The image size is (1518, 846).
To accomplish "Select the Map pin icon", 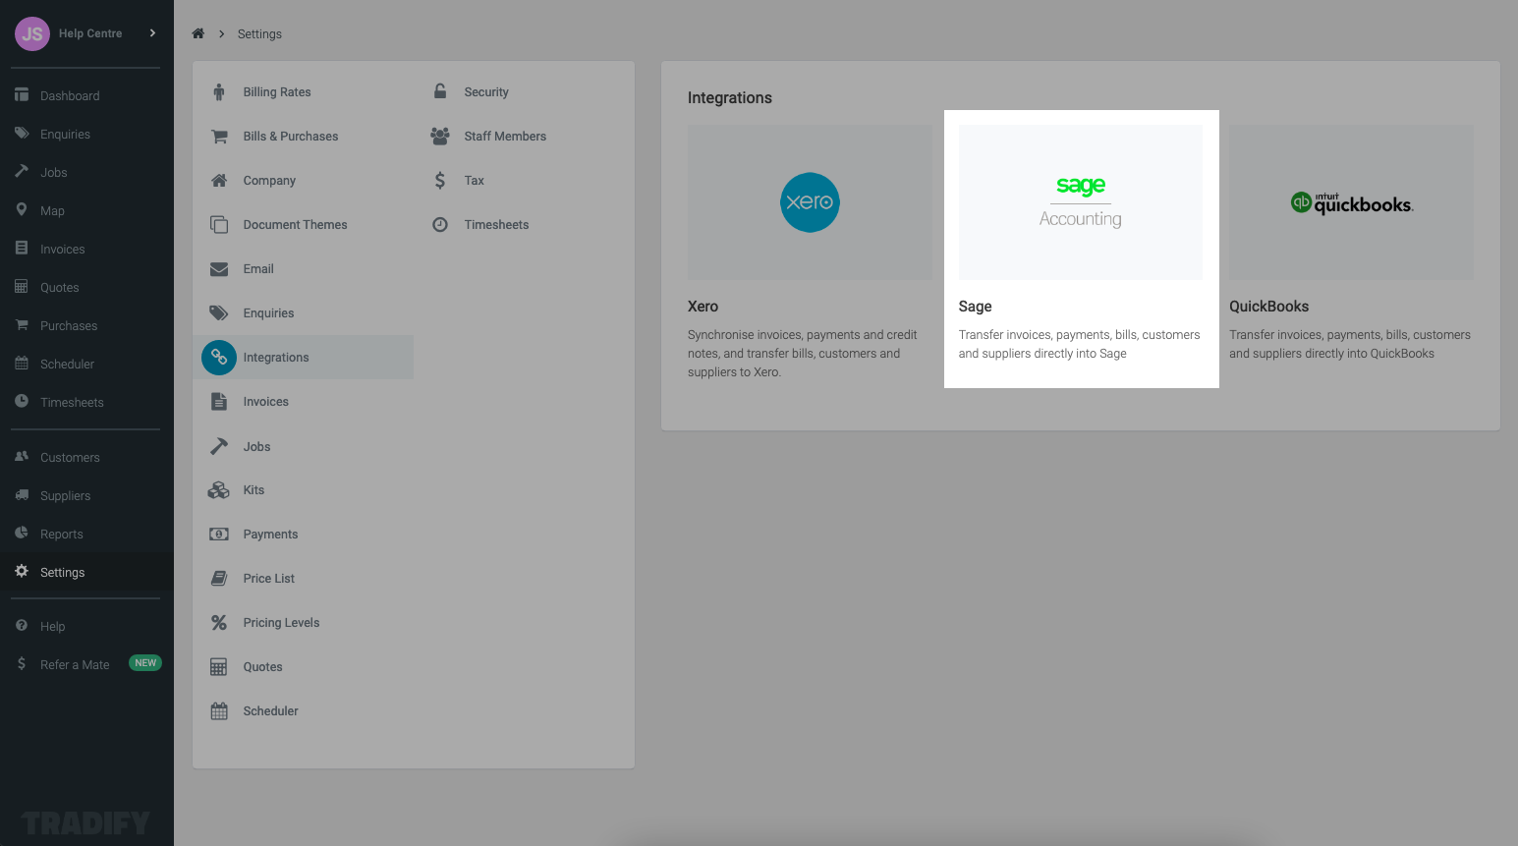I will pos(22,209).
